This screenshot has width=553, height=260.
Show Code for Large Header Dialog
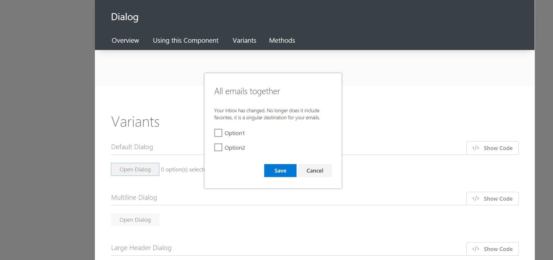pyautogui.click(x=492, y=249)
